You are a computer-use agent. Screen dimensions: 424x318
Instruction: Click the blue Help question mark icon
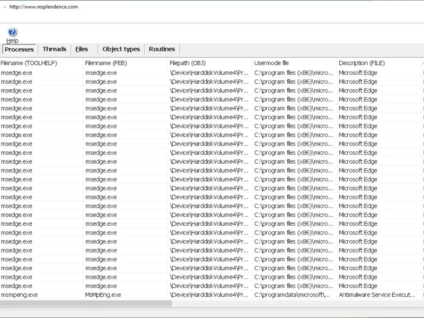[x=12, y=32]
